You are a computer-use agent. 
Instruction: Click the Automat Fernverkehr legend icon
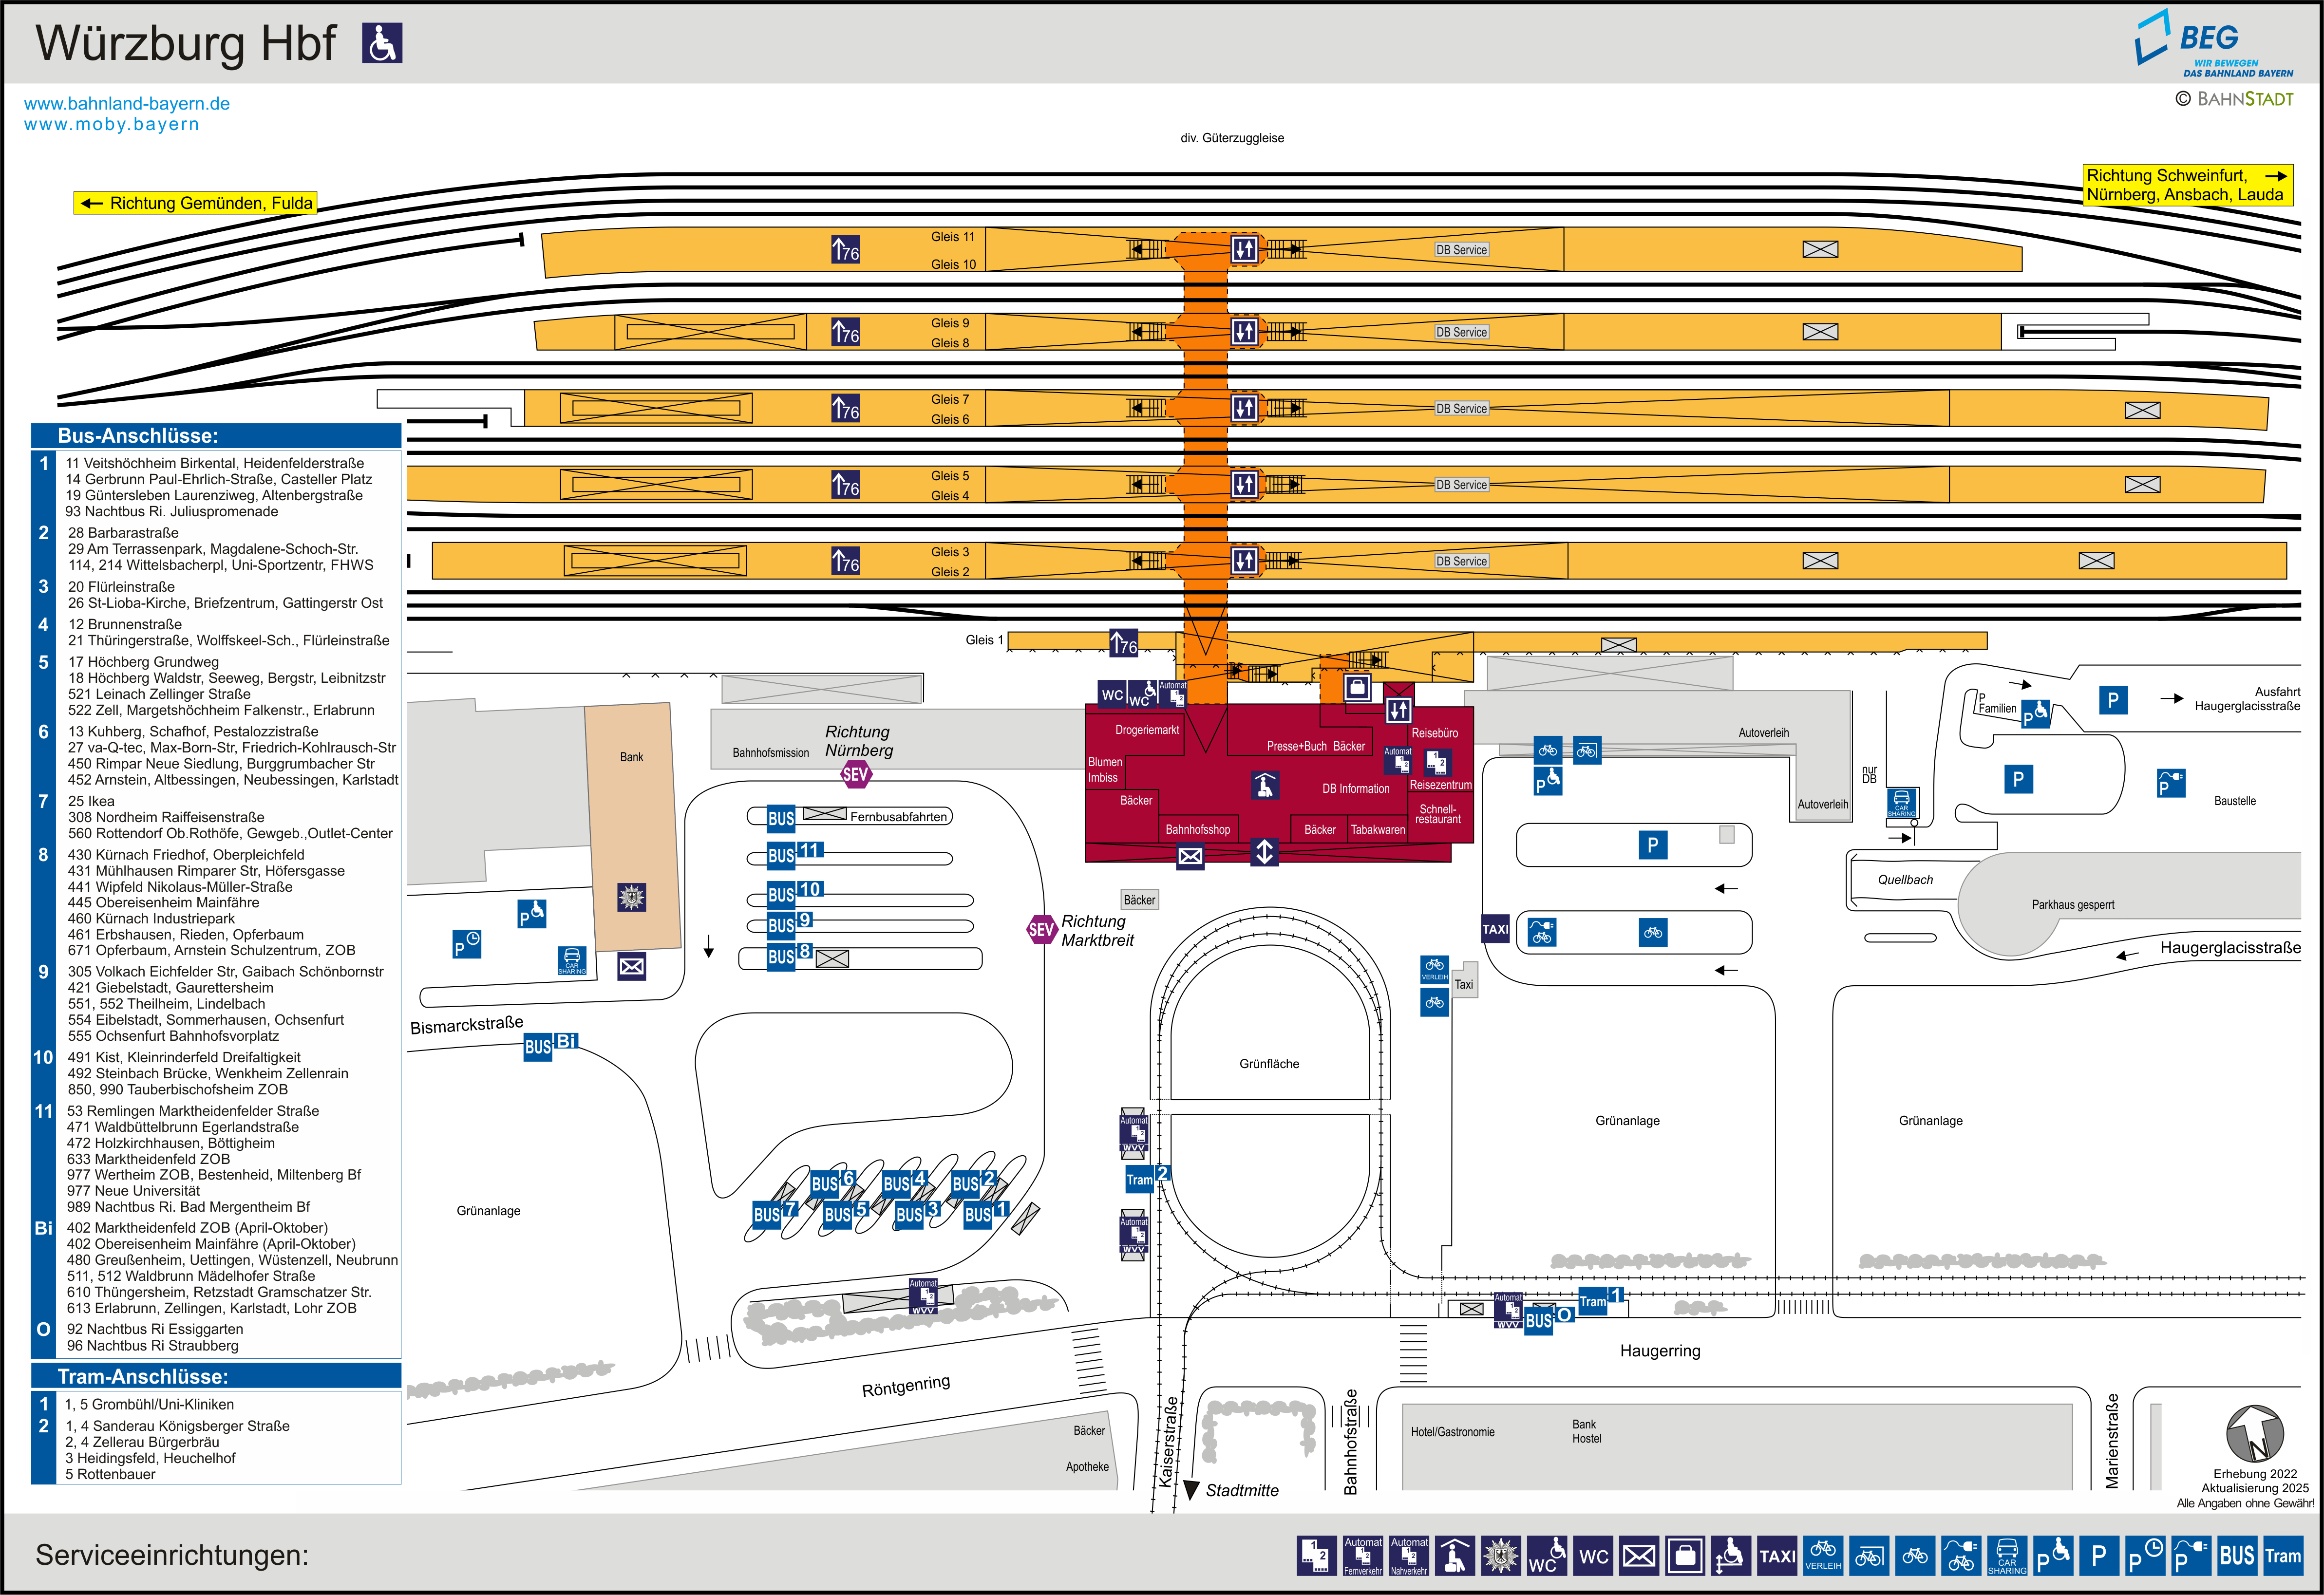(1362, 1555)
